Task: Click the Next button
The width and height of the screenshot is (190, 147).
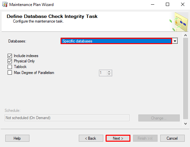Action: [x=118, y=138]
